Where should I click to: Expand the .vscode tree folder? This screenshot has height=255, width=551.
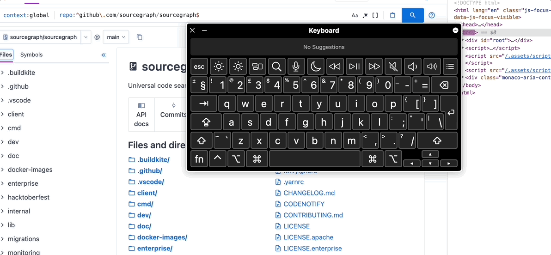pos(2,100)
